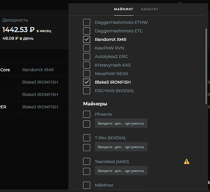This screenshot has width=210, height=192.
Task: Tick the ERG+KAS (NVIDIA) checkbox
Action: 87,91
